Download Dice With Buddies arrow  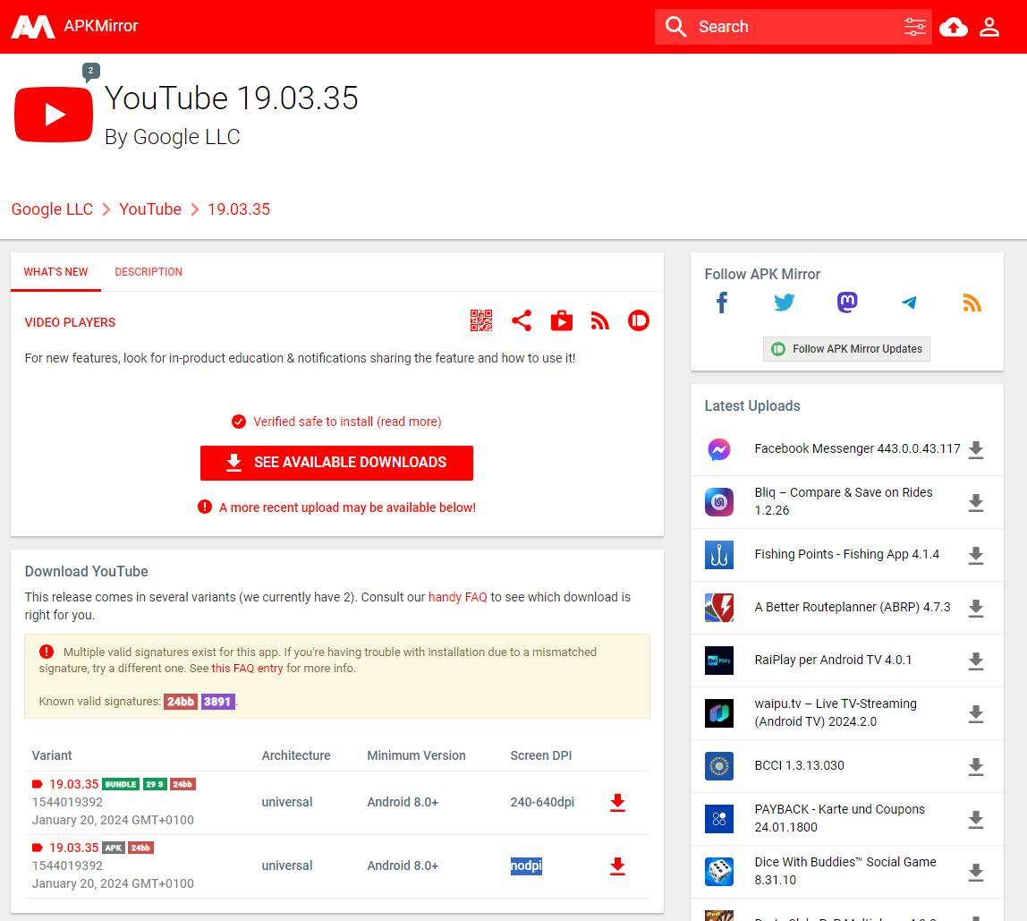[975, 873]
